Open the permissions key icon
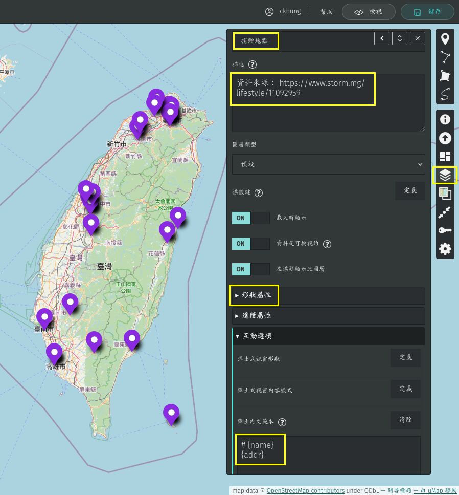The image size is (459, 495). (x=445, y=230)
